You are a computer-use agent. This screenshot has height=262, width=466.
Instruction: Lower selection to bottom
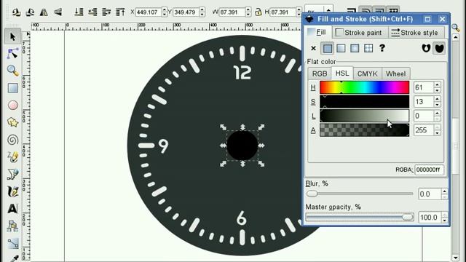coord(79,12)
